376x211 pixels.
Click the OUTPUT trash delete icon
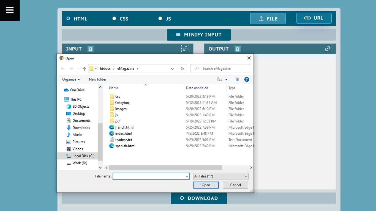[238, 49]
